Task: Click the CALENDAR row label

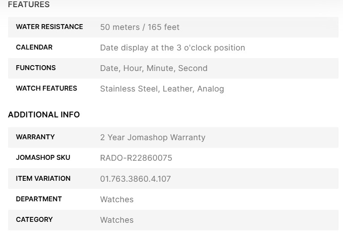Action: click(x=34, y=47)
